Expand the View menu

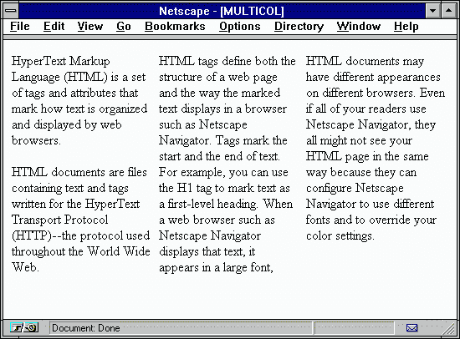[x=90, y=27]
